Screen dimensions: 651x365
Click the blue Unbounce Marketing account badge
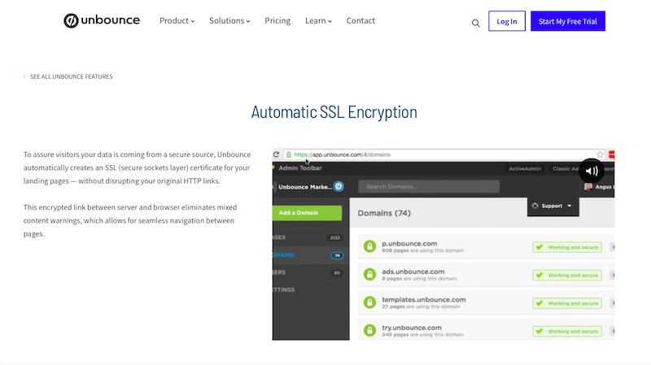[x=339, y=186]
